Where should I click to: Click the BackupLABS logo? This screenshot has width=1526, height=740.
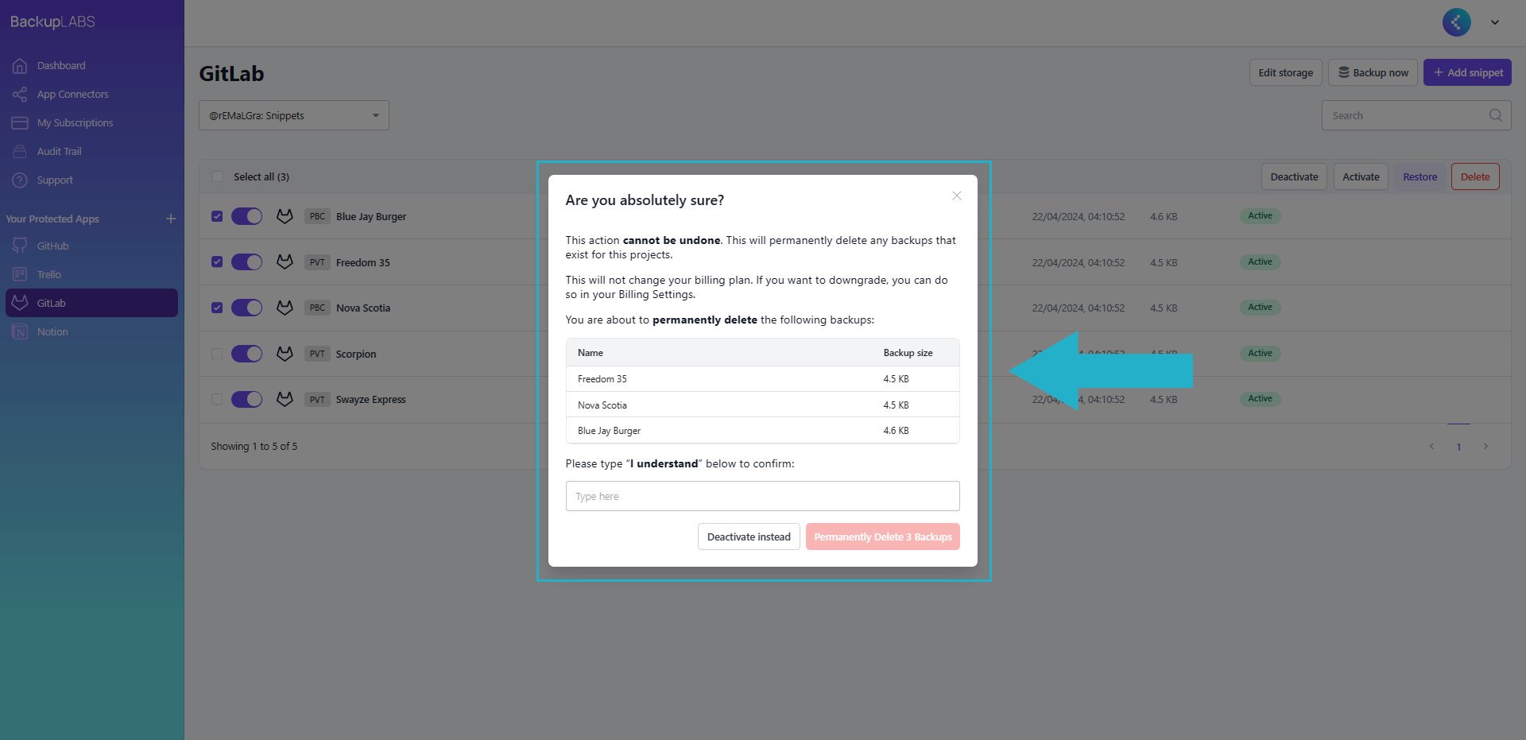52,21
